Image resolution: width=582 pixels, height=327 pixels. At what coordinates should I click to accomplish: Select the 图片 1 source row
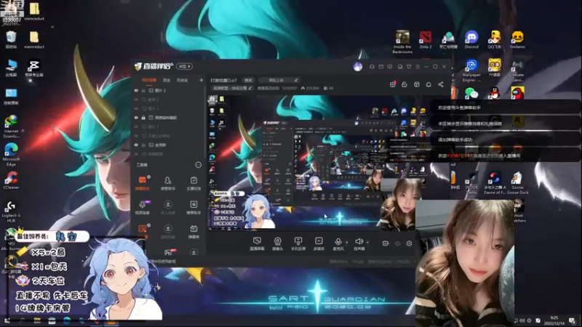pyautogui.click(x=169, y=126)
